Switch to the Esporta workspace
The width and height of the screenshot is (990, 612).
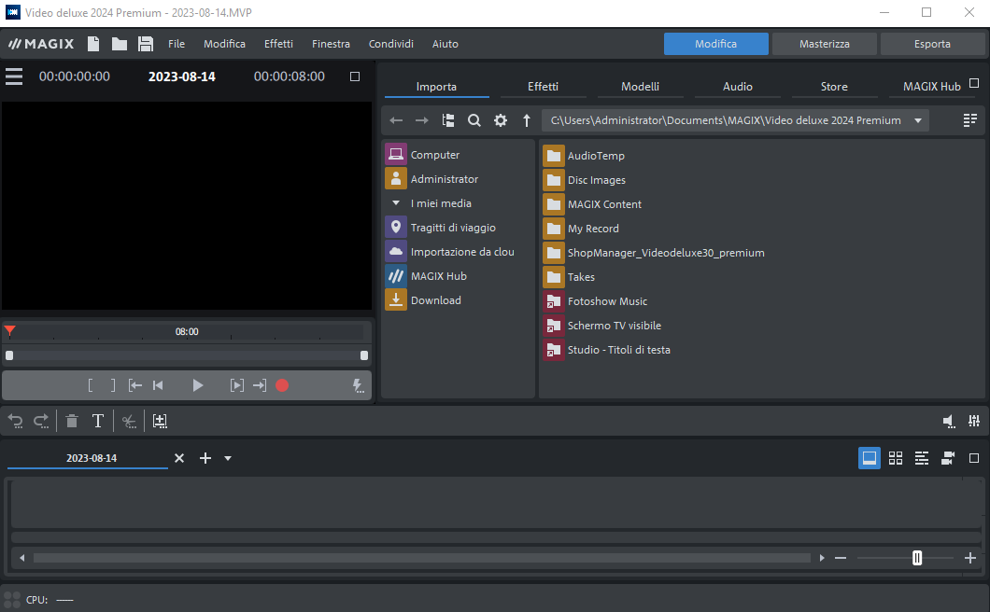(x=932, y=44)
